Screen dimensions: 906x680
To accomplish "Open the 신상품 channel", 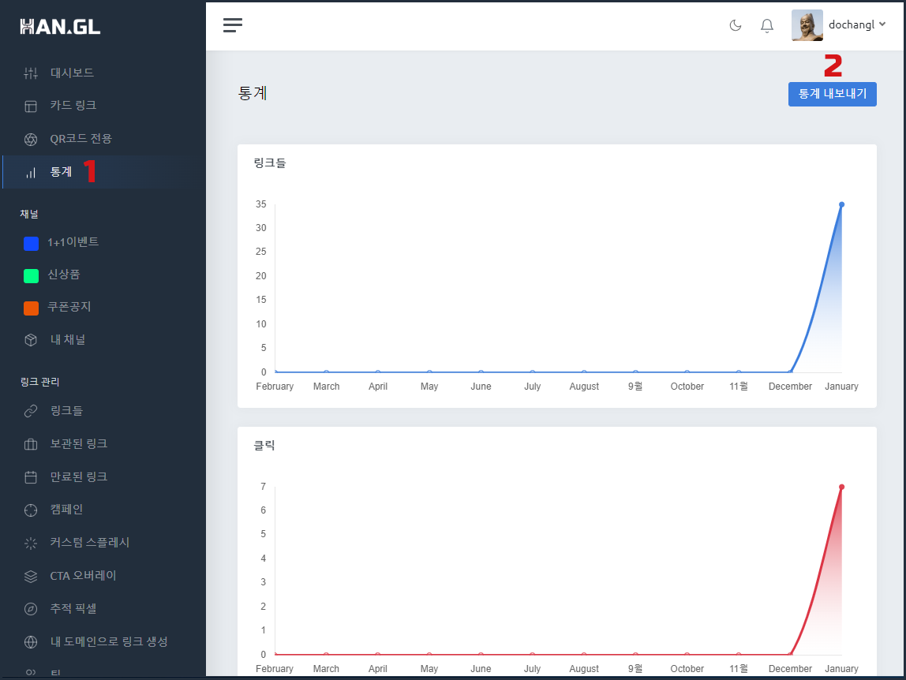I will point(64,275).
